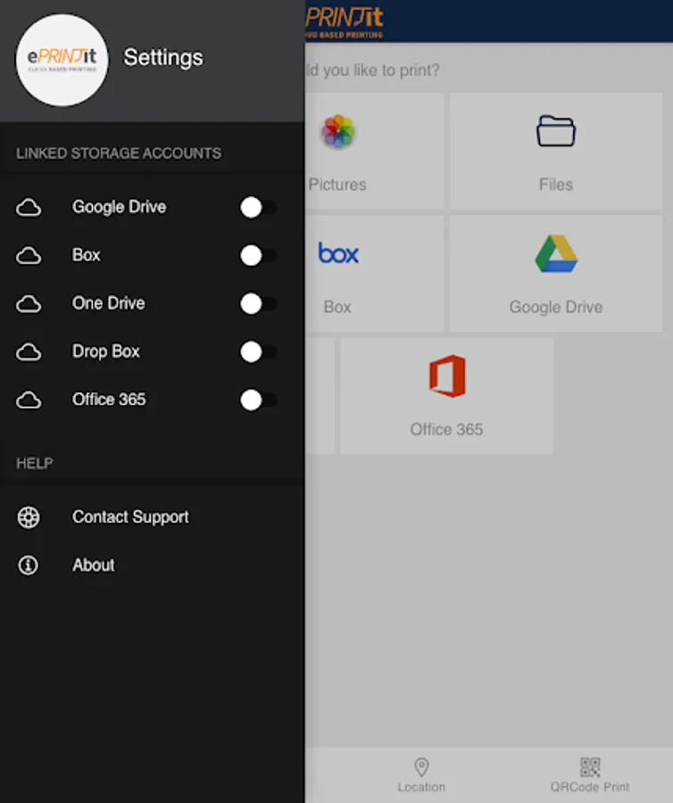Enable the Drop Box storage switch
Viewport: 673px width, 803px height.
point(259,352)
